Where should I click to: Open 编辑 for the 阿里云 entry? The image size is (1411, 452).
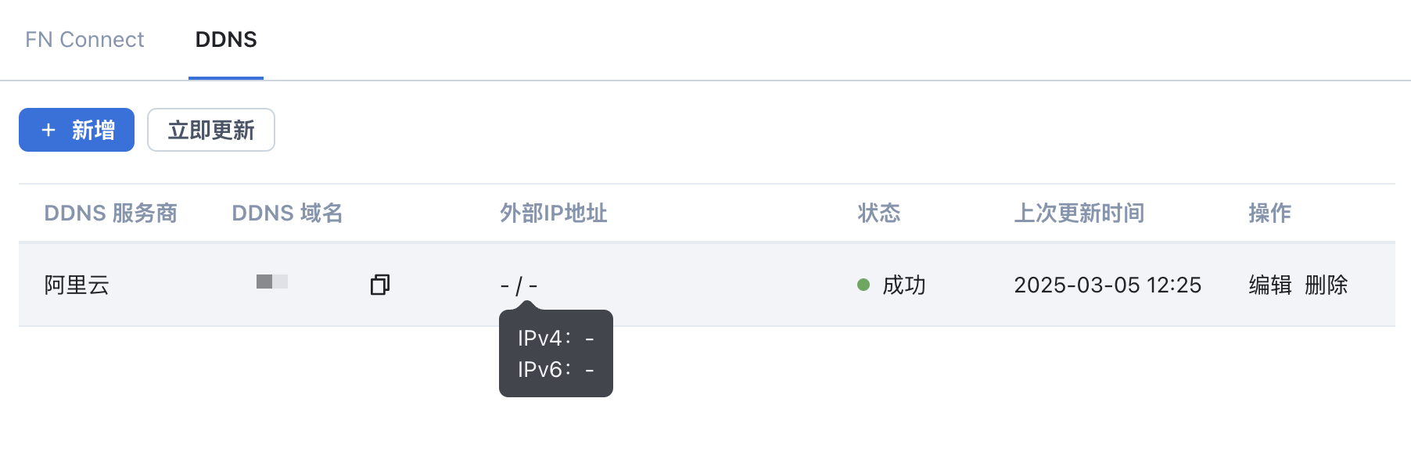(x=1270, y=285)
